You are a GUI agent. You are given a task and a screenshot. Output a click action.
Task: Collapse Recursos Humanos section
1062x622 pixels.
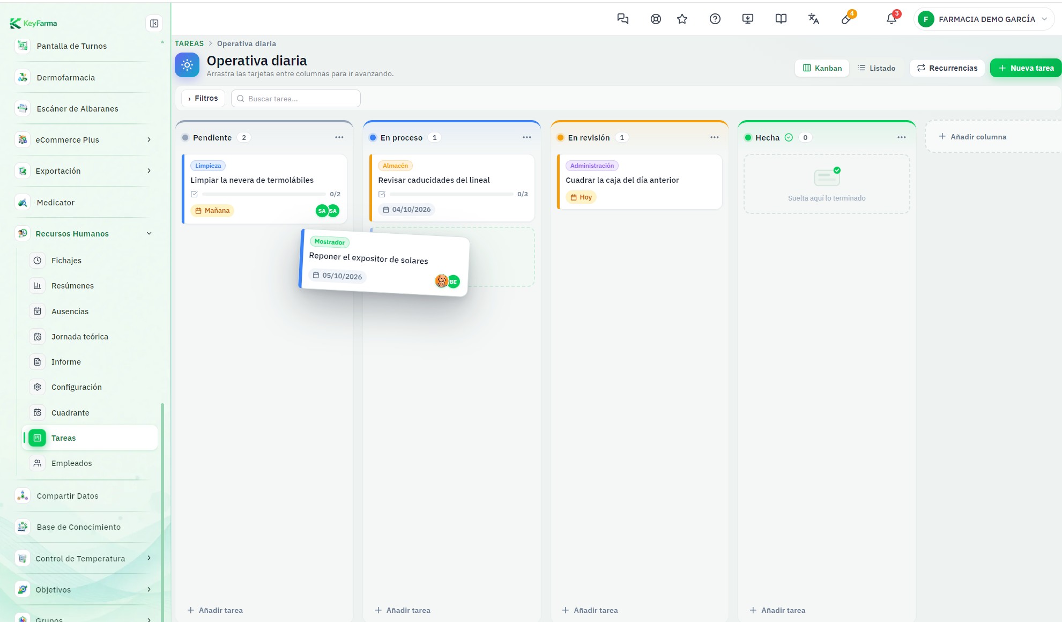pos(149,234)
